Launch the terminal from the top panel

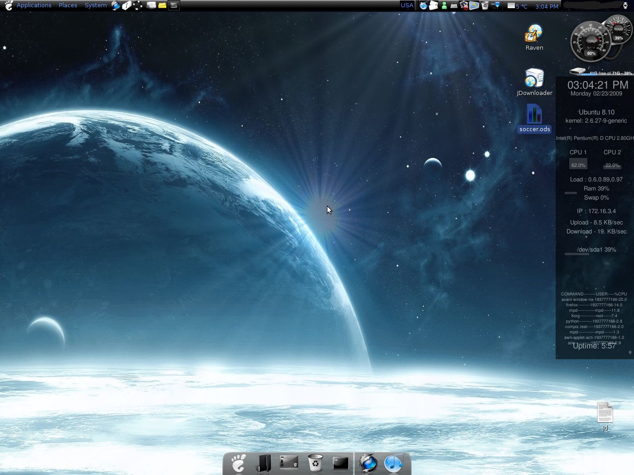[x=174, y=5]
